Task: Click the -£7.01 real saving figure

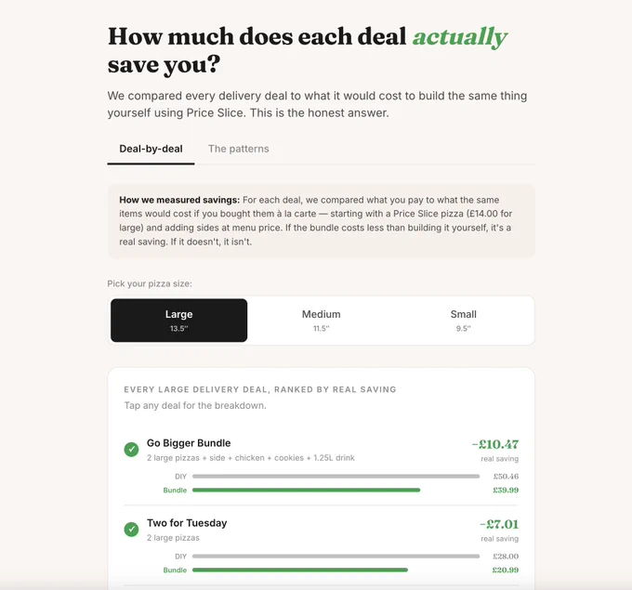Action: [x=499, y=524]
